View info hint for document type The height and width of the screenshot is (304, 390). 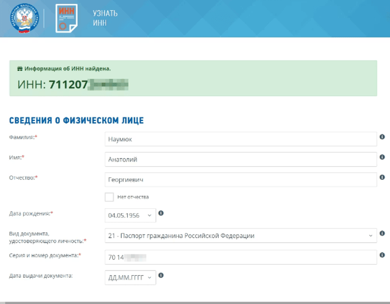point(382,234)
